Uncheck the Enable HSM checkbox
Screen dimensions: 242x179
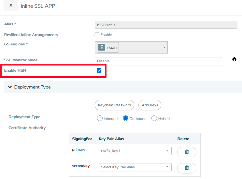click(x=99, y=70)
